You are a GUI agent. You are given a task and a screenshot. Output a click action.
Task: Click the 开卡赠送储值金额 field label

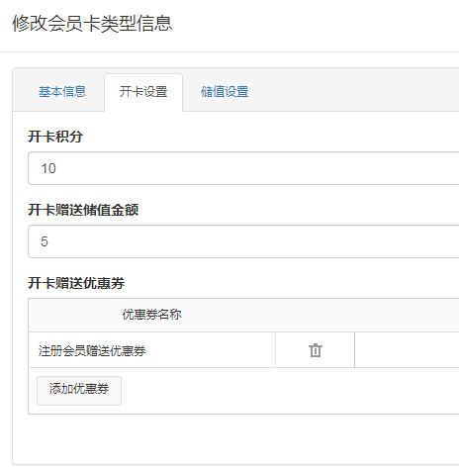point(83,210)
